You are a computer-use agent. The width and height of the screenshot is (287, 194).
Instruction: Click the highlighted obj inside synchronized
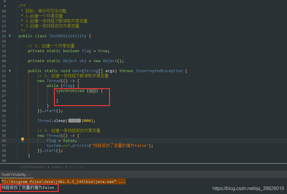[x=92, y=91]
